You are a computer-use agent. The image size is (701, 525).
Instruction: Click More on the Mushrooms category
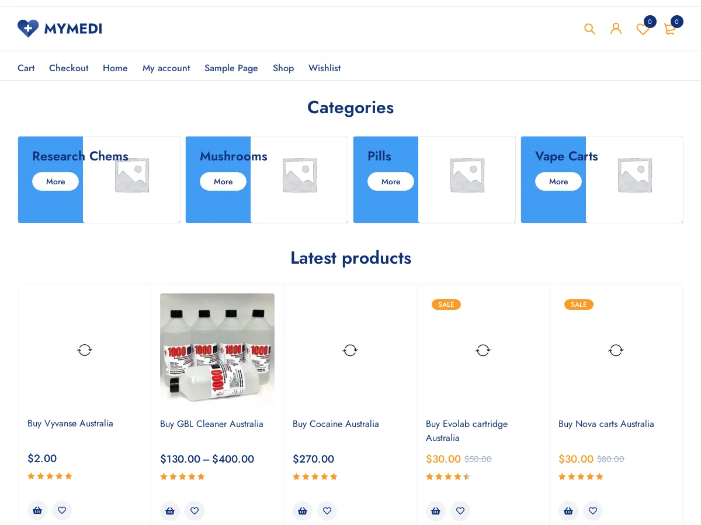point(223,181)
